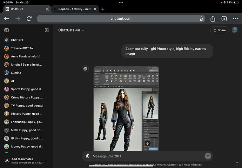Viewport: 242px width, 168px height.
Task: Expand the ChatGPT 4o model selector
Action: tap(71, 30)
